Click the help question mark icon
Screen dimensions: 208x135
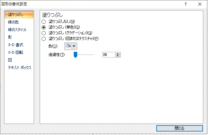(186, 4)
